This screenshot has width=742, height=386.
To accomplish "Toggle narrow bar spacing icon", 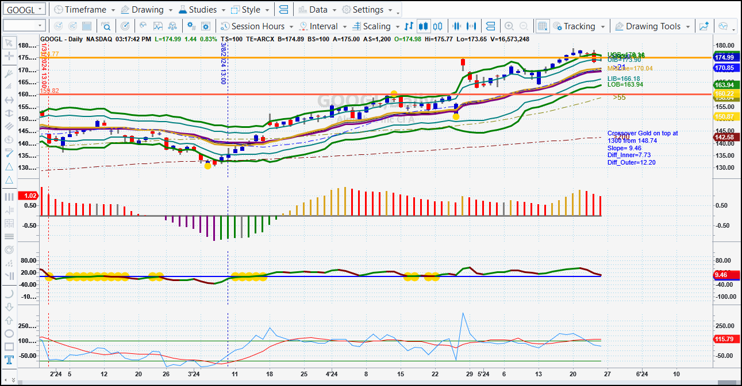I will click(457, 26).
